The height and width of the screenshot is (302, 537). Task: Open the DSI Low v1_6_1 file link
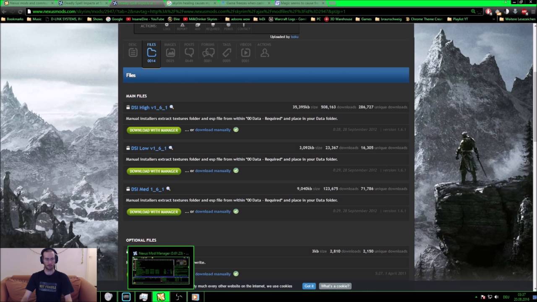click(x=149, y=148)
